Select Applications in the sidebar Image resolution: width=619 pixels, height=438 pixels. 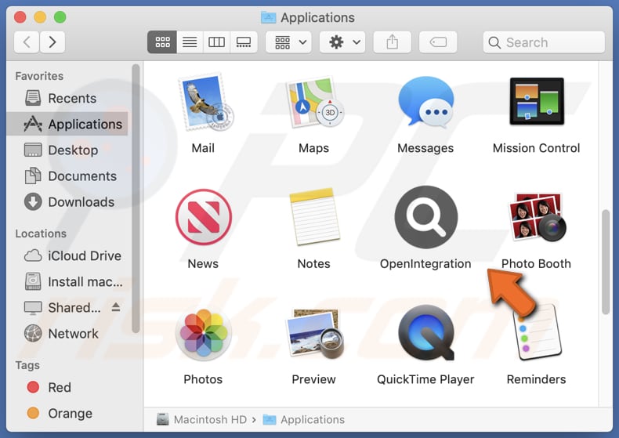pyautogui.click(x=67, y=124)
